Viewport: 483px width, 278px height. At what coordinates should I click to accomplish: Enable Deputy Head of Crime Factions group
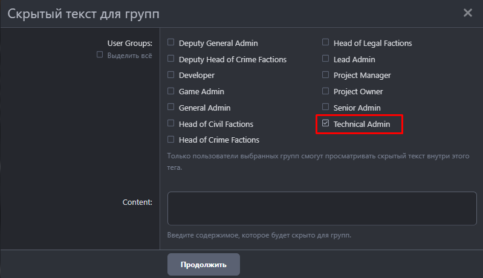pos(171,59)
